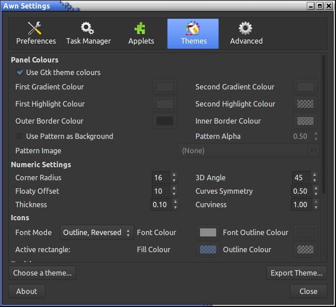The height and width of the screenshot is (307, 336).
Task: Maximize the Awn Settings window
Action: pyautogui.click(x=320, y=6)
